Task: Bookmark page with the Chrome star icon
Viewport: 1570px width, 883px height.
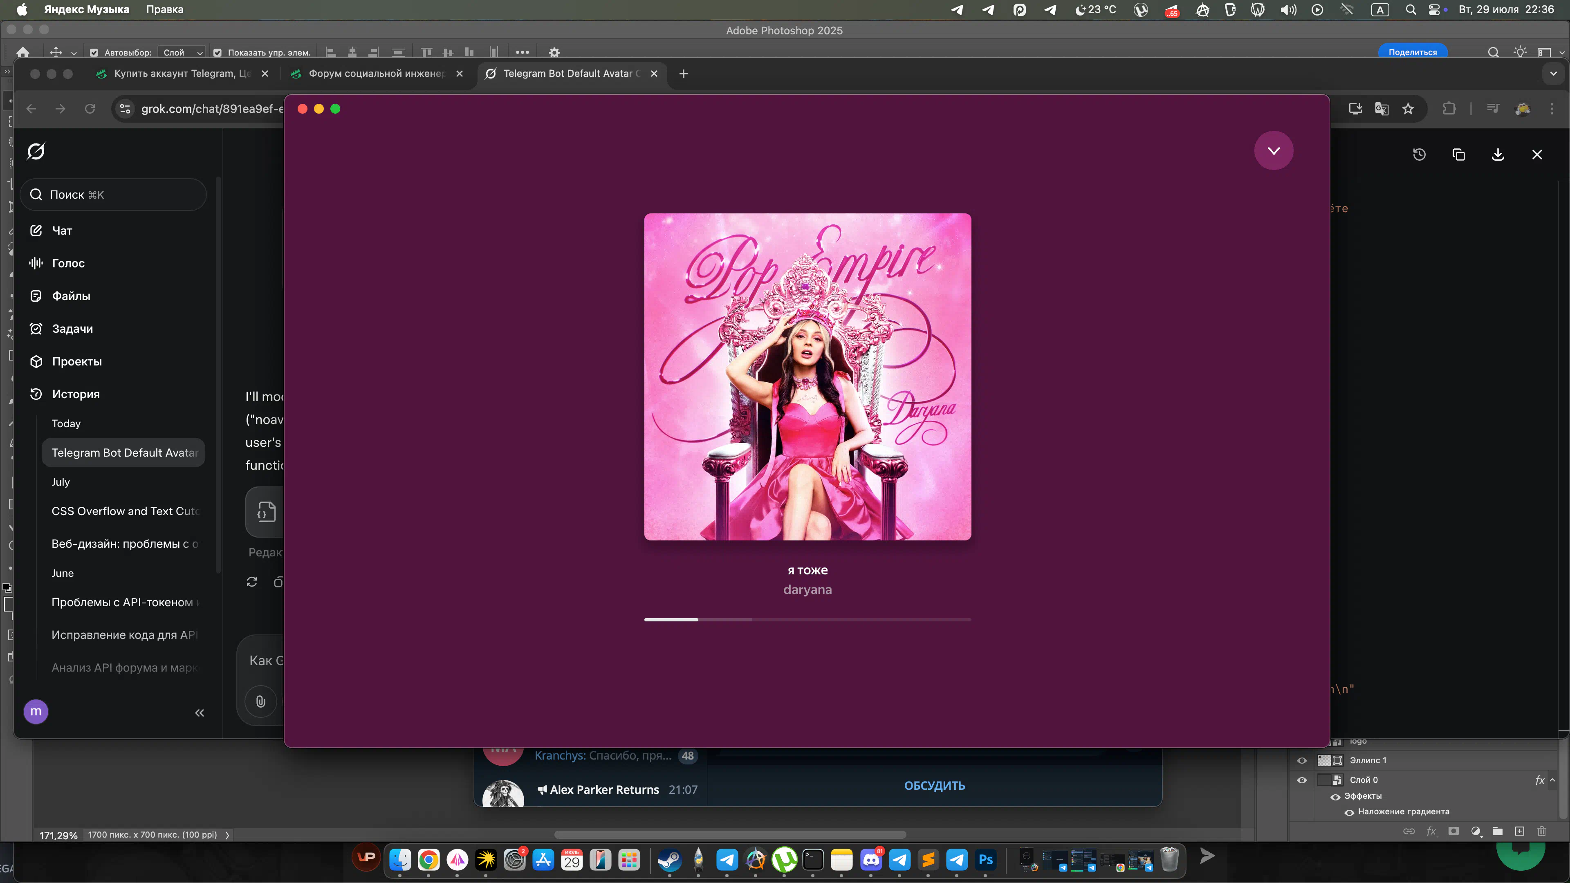Action: click(1408, 108)
